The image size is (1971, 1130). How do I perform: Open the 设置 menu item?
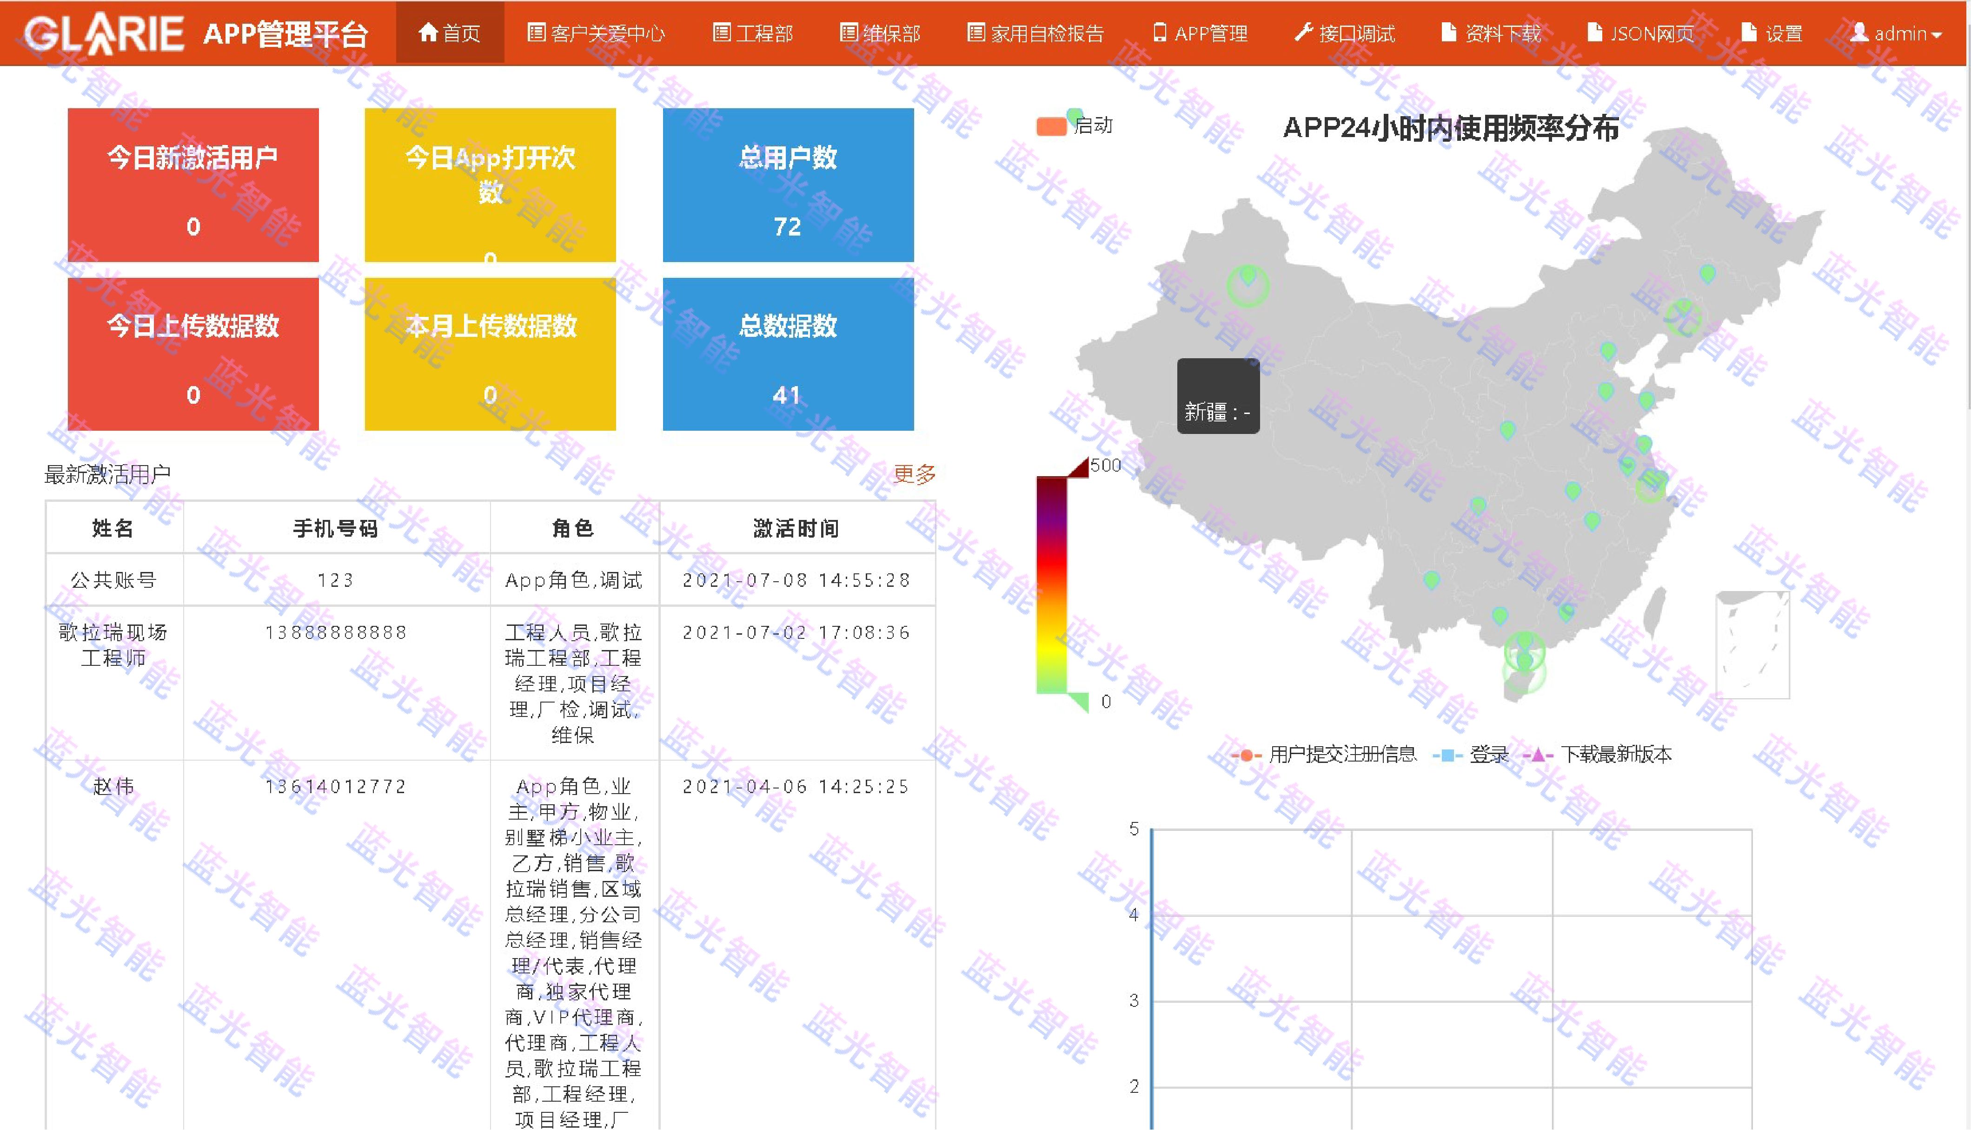click(x=1772, y=33)
